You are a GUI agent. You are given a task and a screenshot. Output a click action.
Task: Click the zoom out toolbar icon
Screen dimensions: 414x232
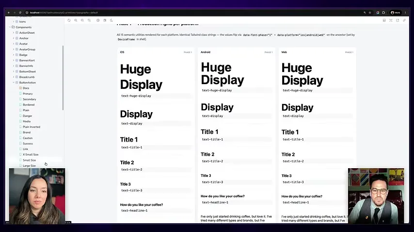tap(82, 20)
